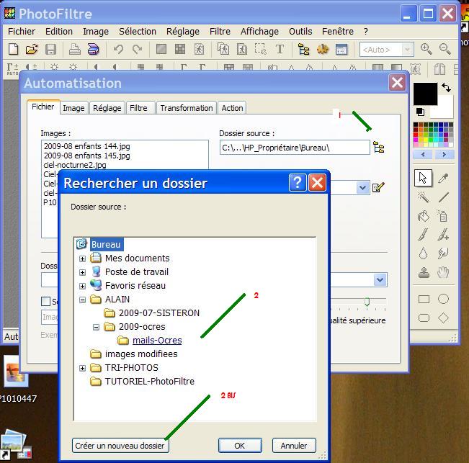This screenshot has width=469, height=463.
Task: Click the Undo arrow in toolbar
Action: click(118, 50)
